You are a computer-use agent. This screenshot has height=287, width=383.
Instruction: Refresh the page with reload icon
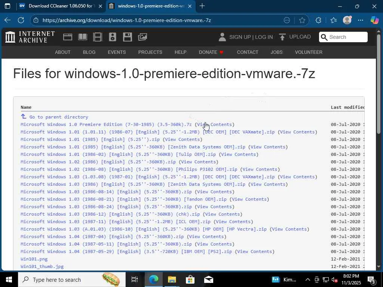click(21, 20)
